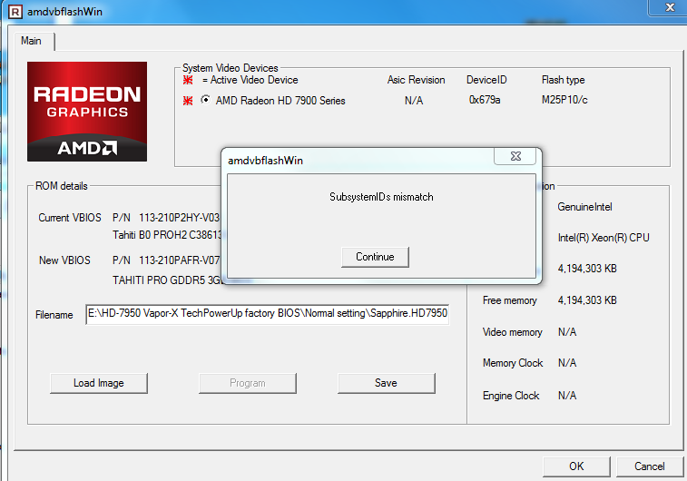Click 'Tahiti B0 PROH2' current VBIOS line

[x=167, y=235]
